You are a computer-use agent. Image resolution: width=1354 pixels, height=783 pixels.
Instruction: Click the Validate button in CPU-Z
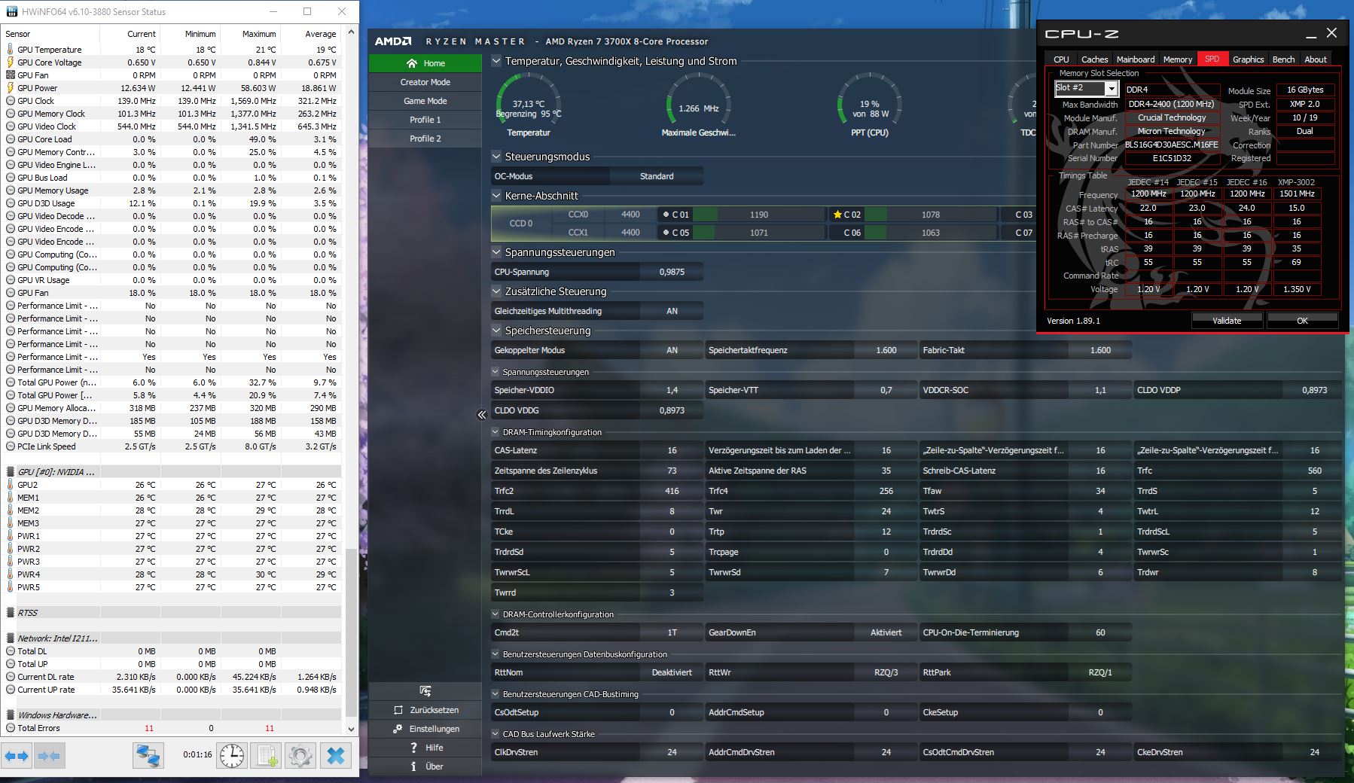(x=1227, y=321)
